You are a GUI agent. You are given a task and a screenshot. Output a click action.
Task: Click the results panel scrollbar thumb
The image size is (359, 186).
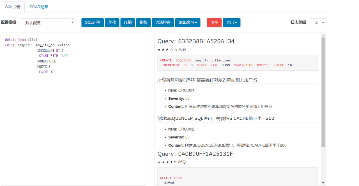pos(323,92)
